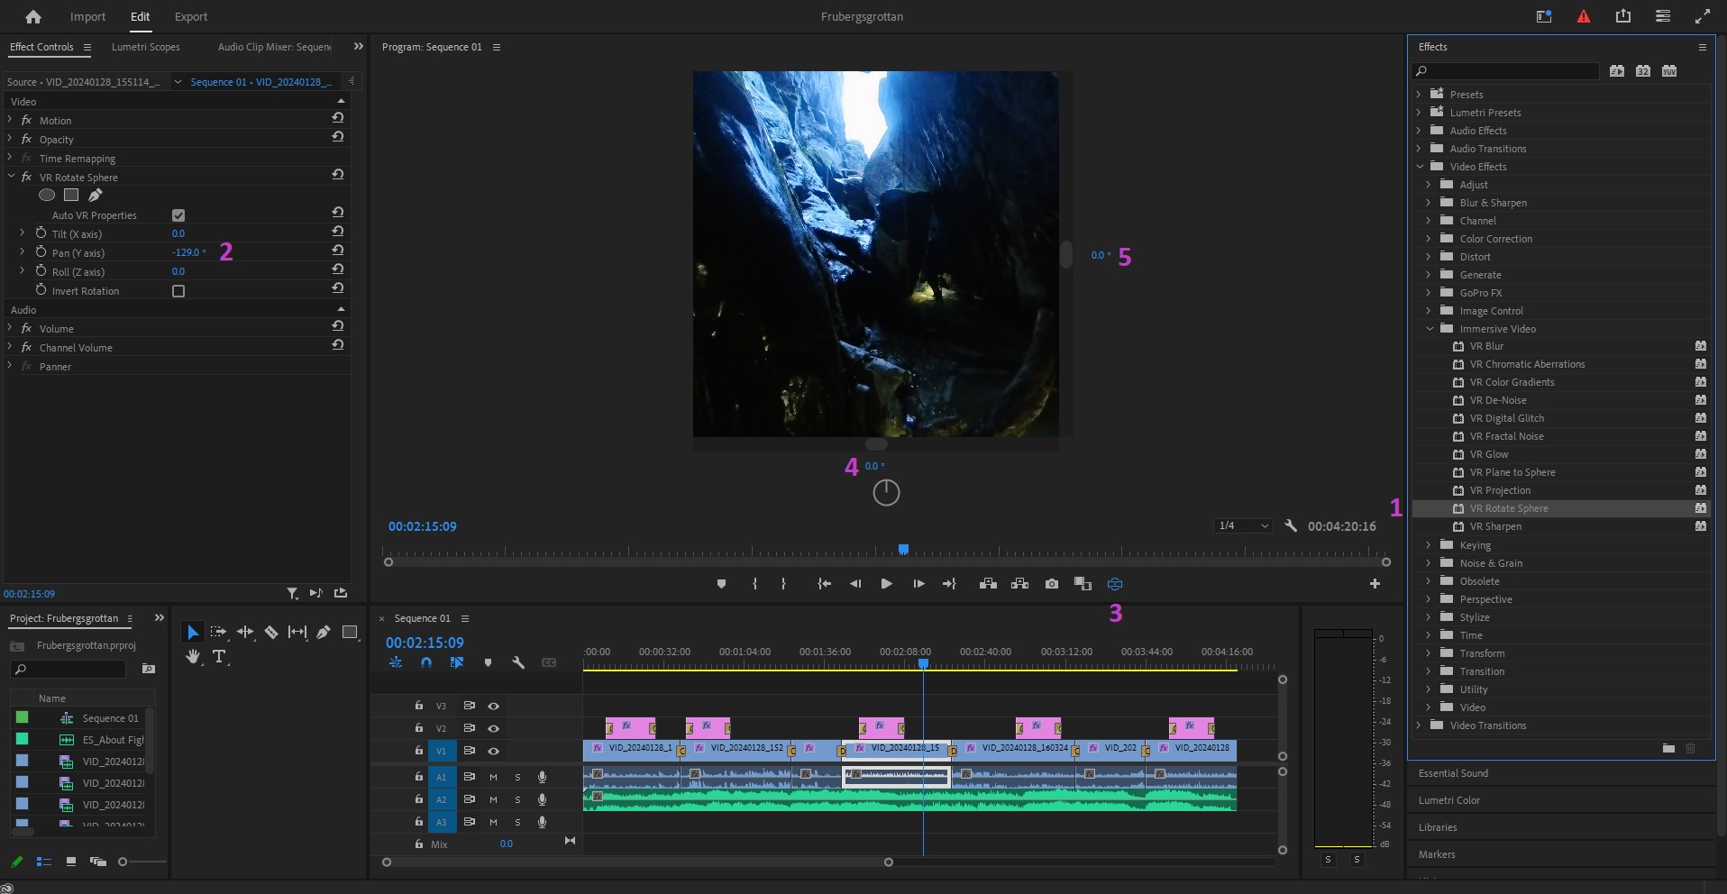1727x894 pixels.
Task: Toggle V2 track output eye
Action: tap(493, 728)
